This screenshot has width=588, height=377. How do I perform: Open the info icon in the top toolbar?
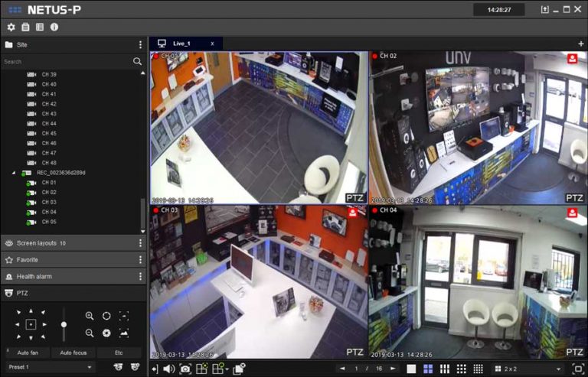[x=54, y=27]
